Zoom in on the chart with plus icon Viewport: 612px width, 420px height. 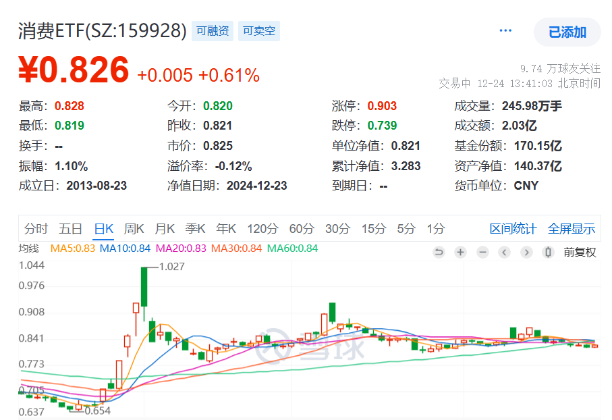tap(460, 252)
